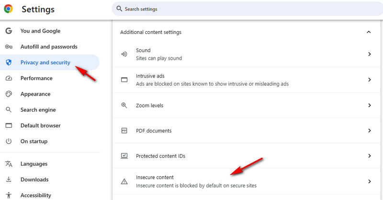Click 'Insecure content is blocked by default' text
The image size is (383, 200).
(196, 186)
